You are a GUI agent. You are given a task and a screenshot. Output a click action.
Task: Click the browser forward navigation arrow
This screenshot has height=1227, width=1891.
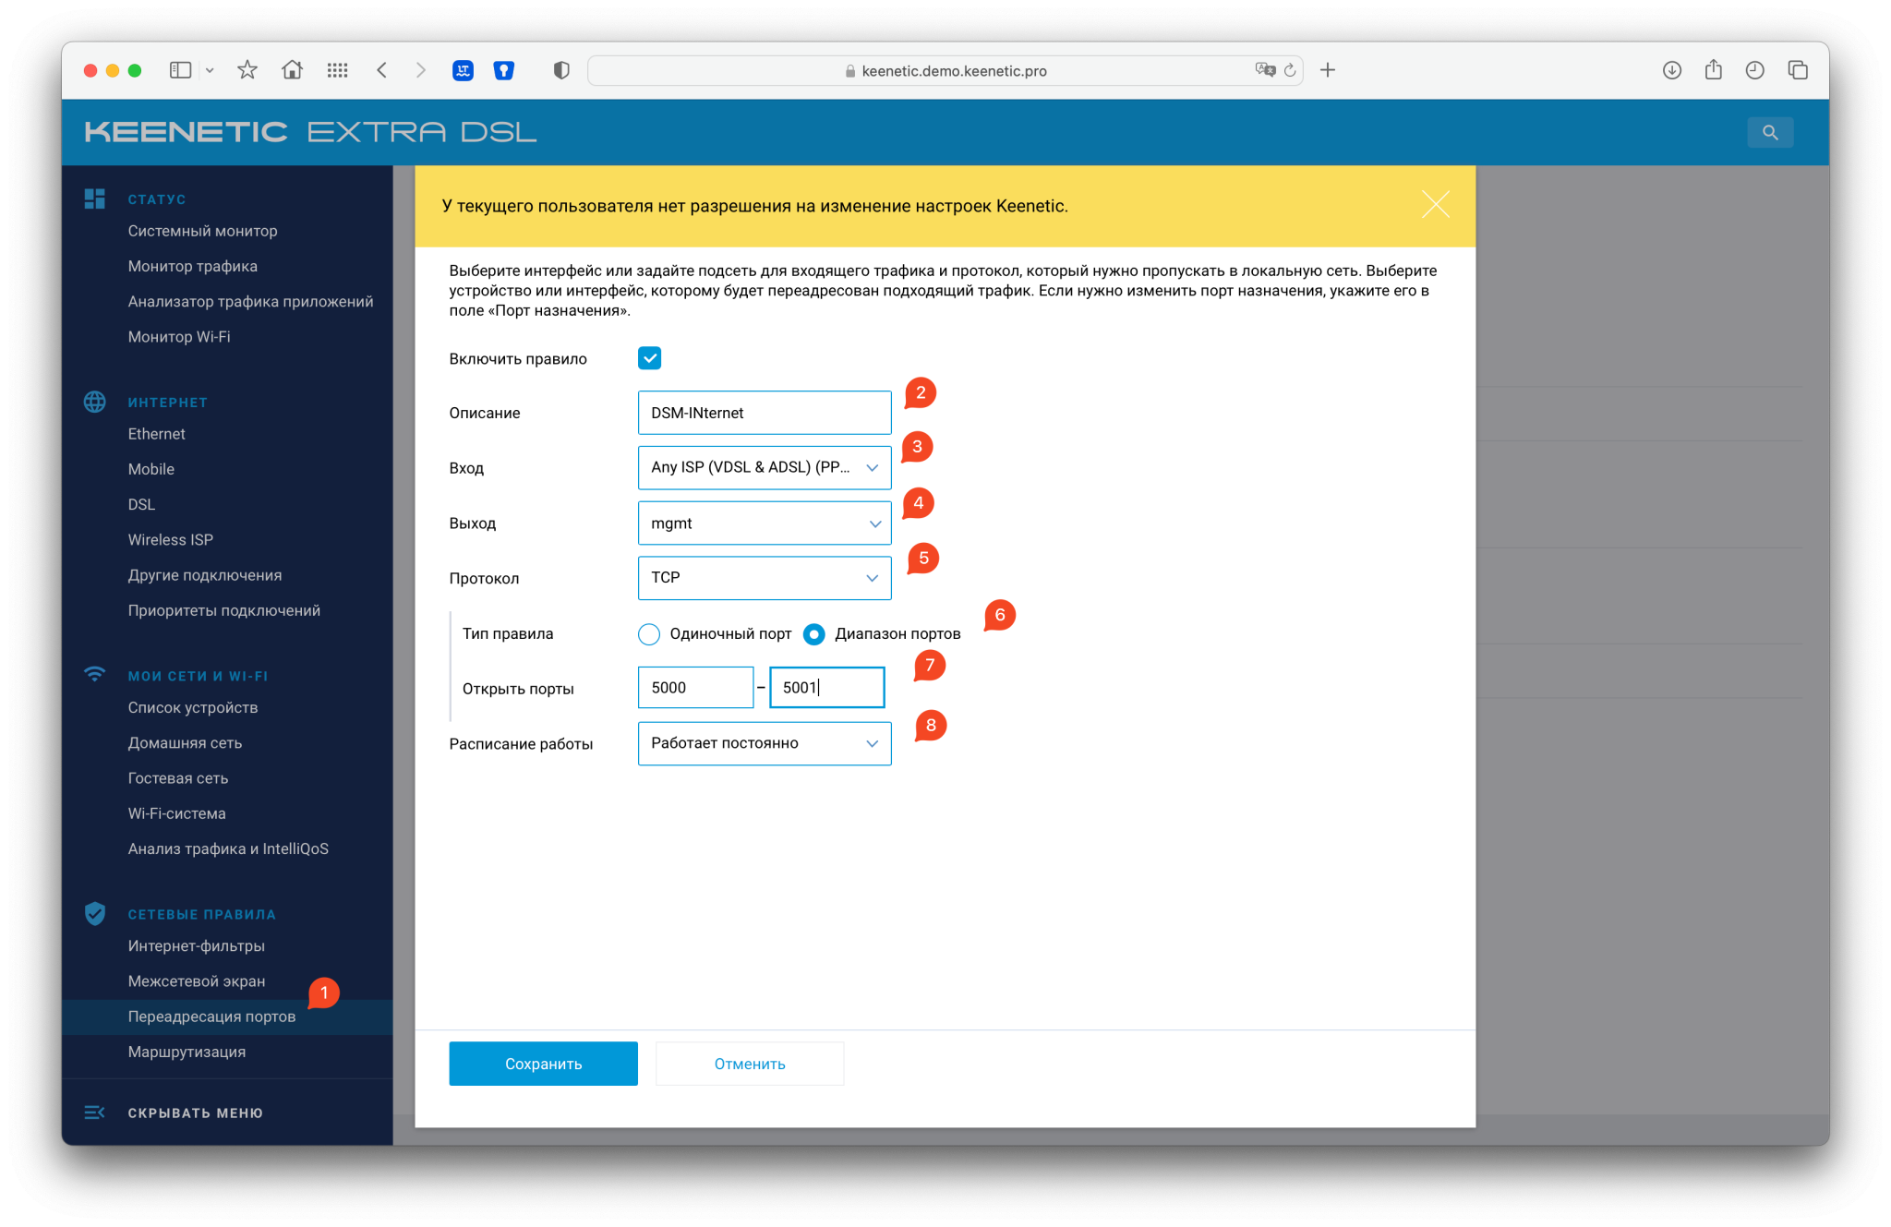[419, 69]
